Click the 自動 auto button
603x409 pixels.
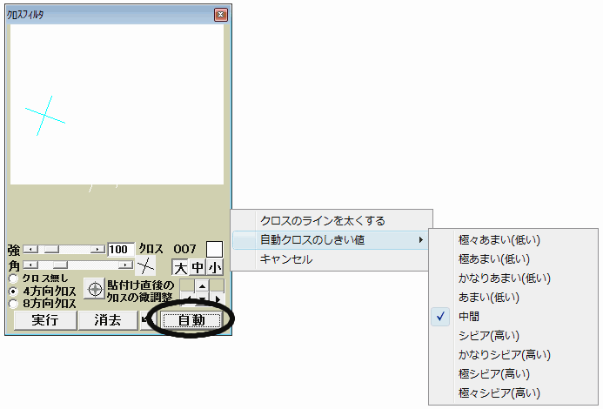click(191, 320)
